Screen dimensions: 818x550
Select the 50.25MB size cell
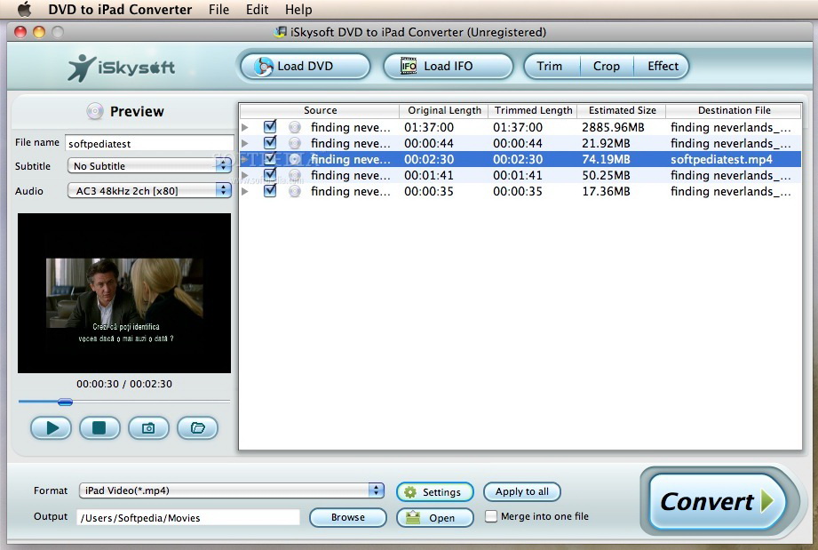point(606,175)
